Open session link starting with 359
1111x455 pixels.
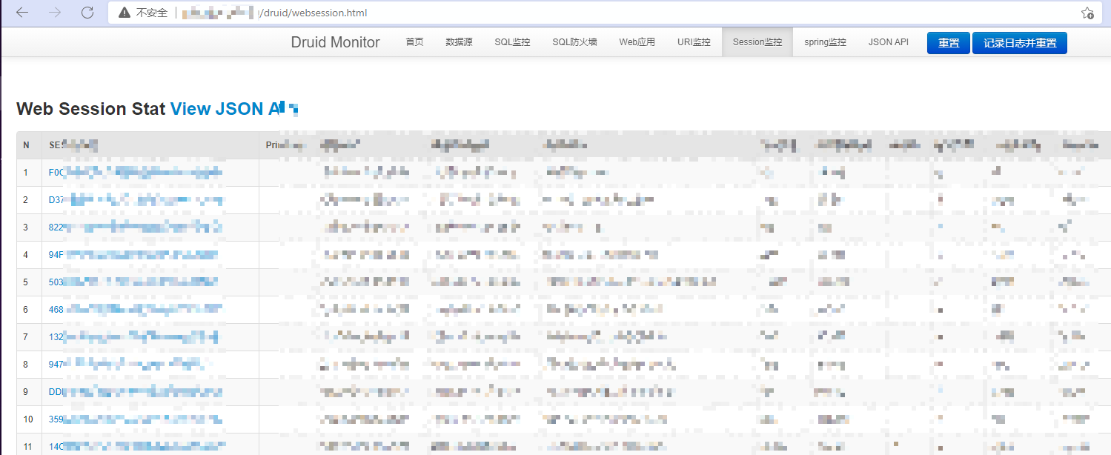pyautogui.click(x=136, y=419)
